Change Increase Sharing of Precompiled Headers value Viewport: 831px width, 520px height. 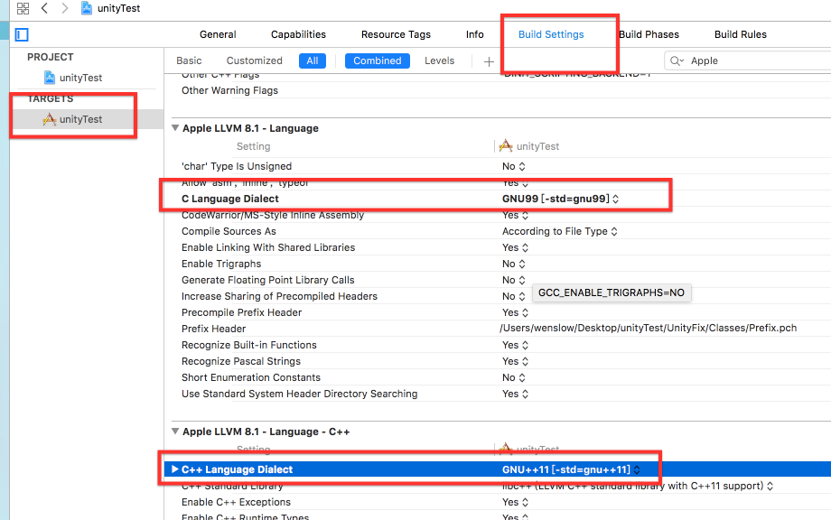click(x=513, y=296)
